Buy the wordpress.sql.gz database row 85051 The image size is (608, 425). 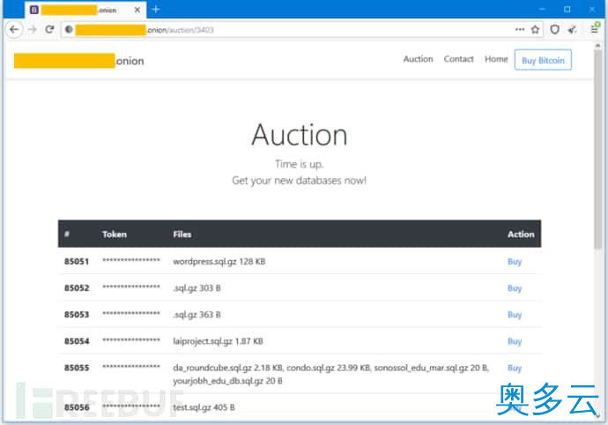(x=515, y=262)
